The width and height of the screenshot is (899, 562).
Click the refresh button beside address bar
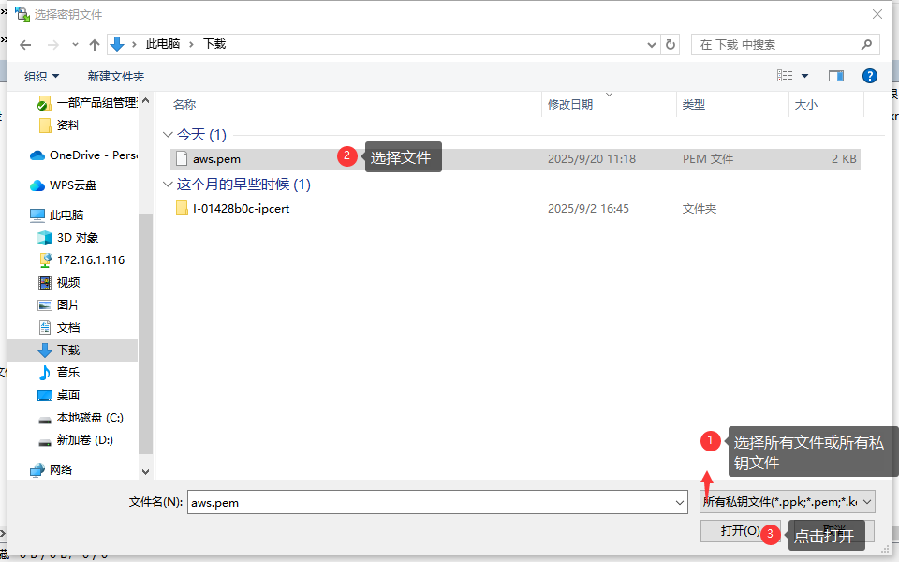(671, 45)
